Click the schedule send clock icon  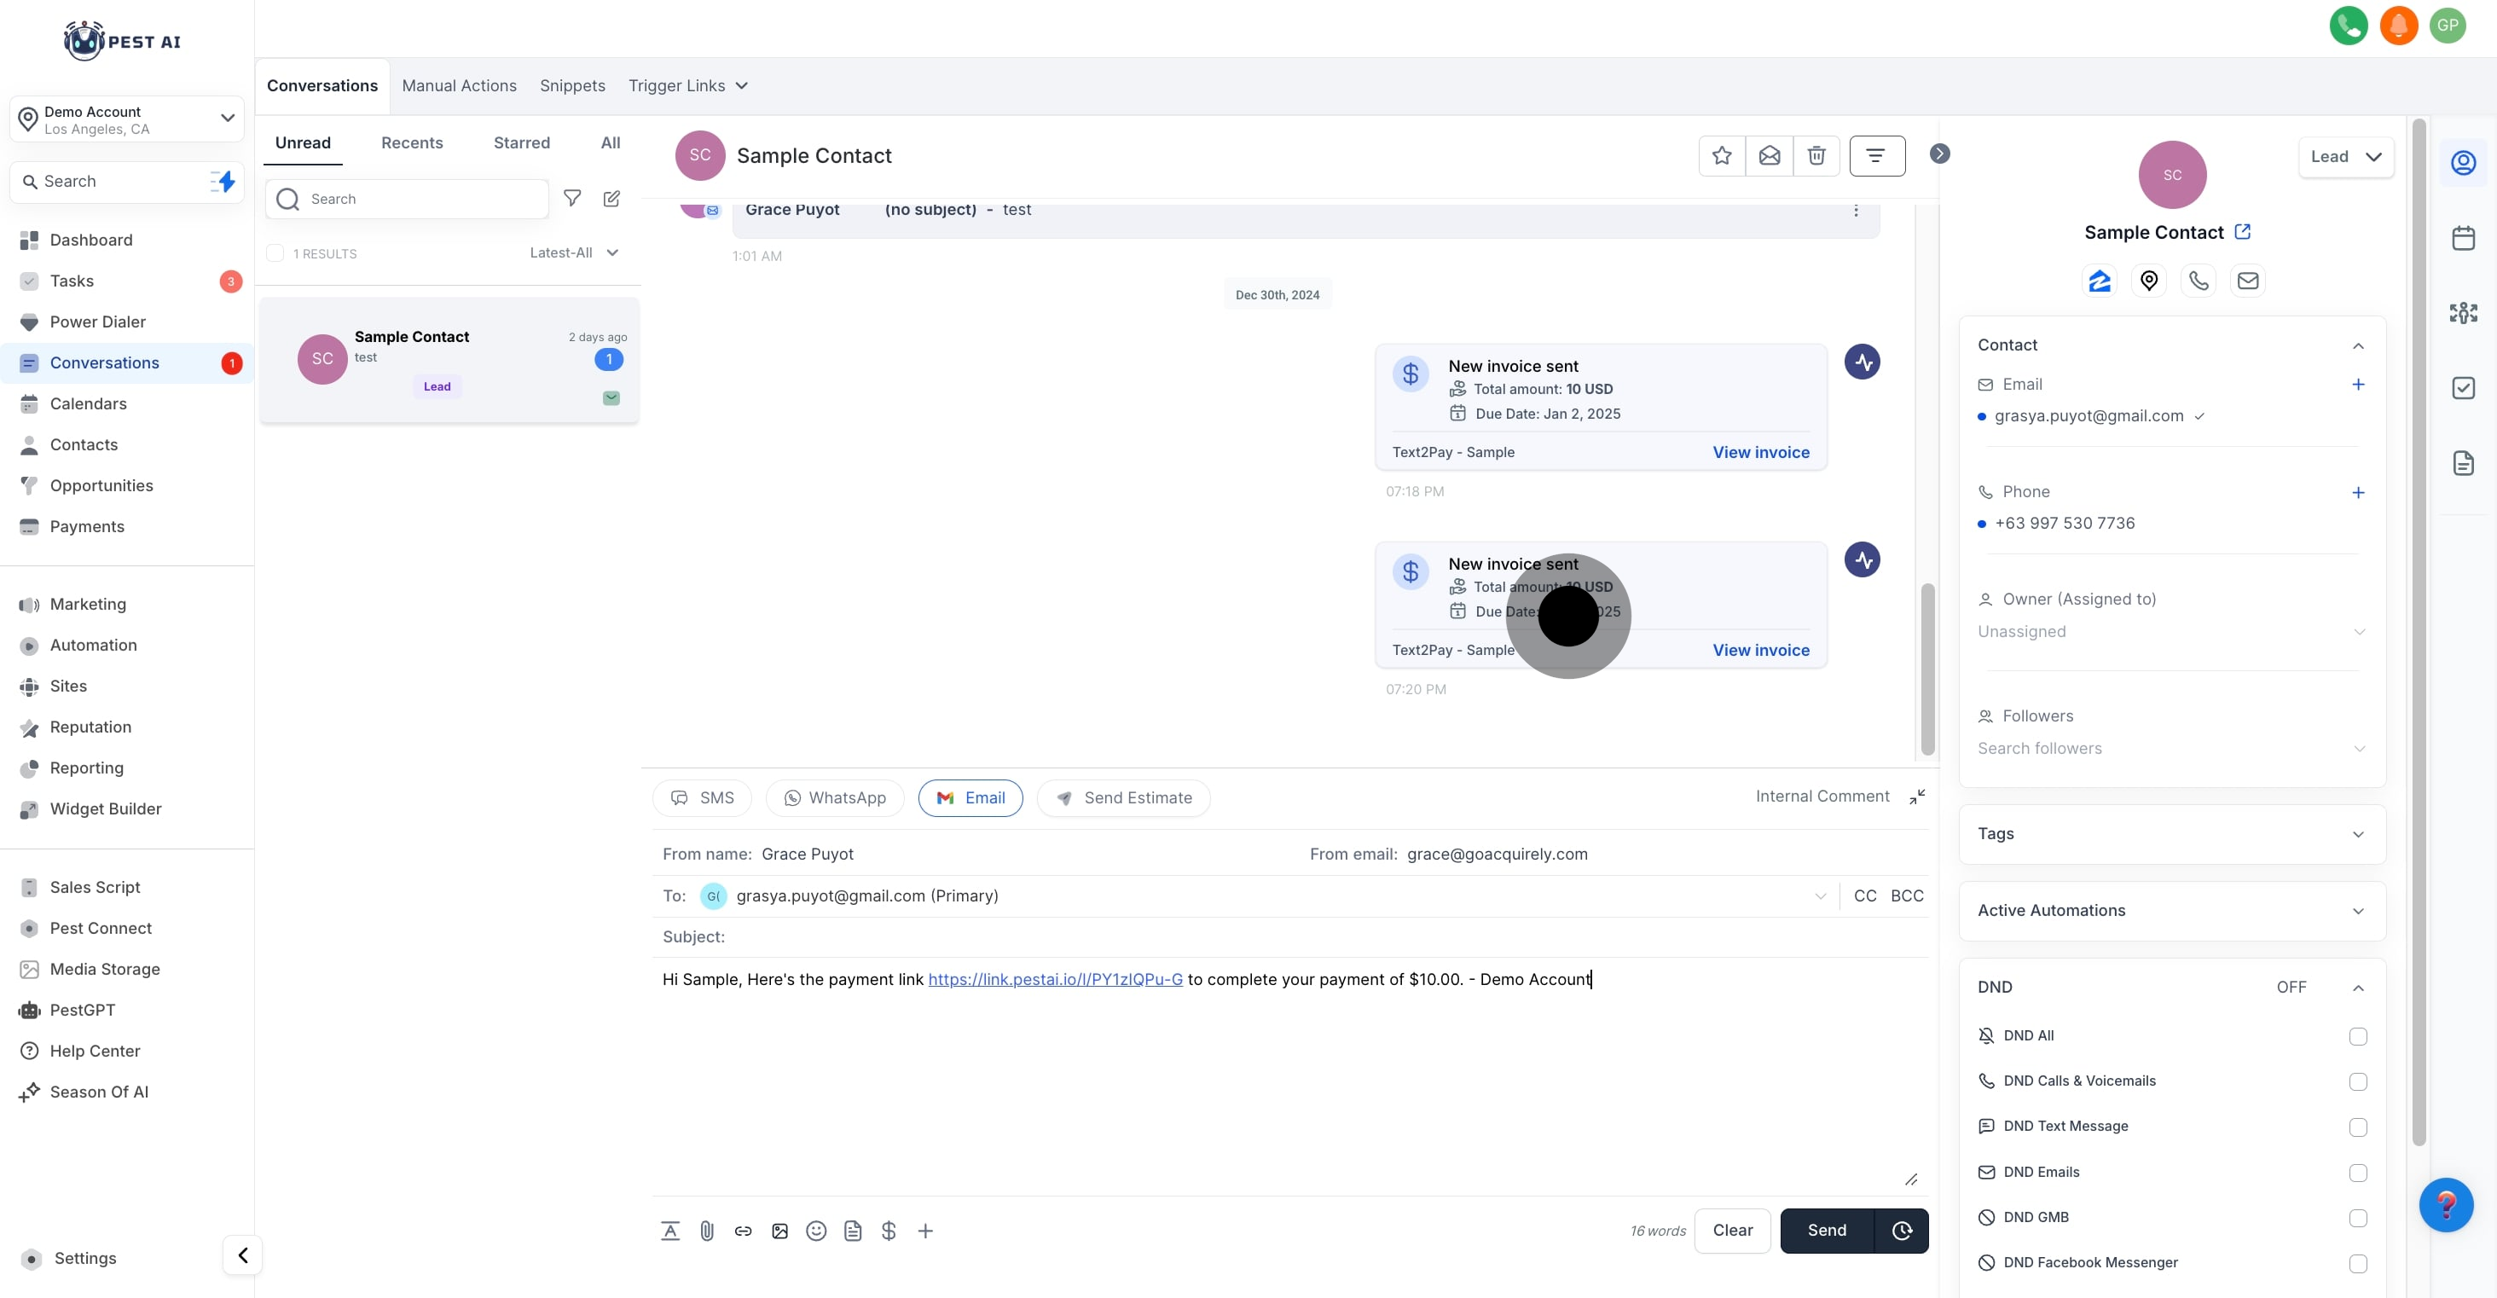(x=1902, y=1231)
